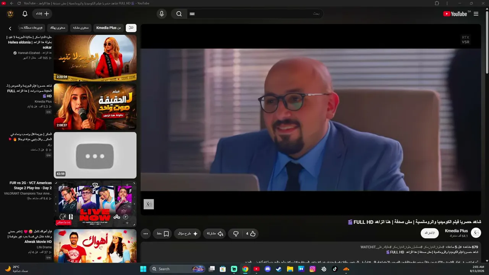The height and width of the screenshot is (275, 489).
Task: Submit search with the magnifier button
Action: [x=179, y=14]
